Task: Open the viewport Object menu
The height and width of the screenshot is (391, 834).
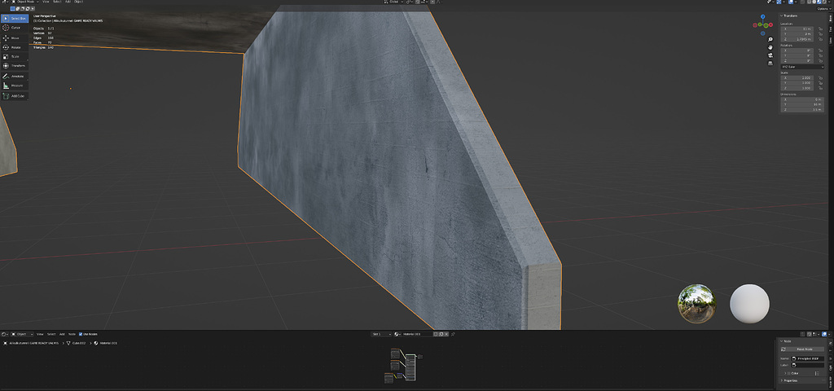Action: pos(79,2)
